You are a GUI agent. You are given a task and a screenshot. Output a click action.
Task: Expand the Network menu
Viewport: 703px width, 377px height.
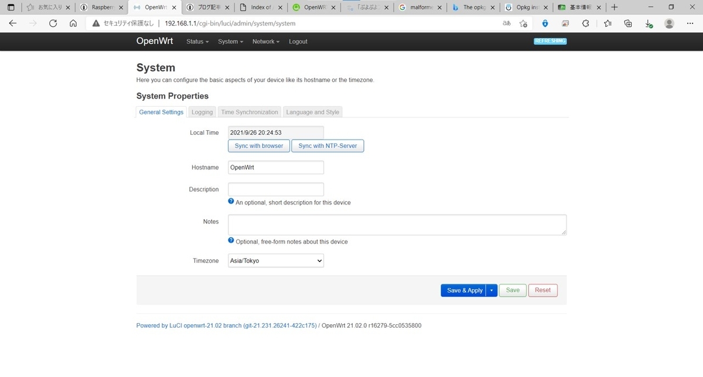266,42
